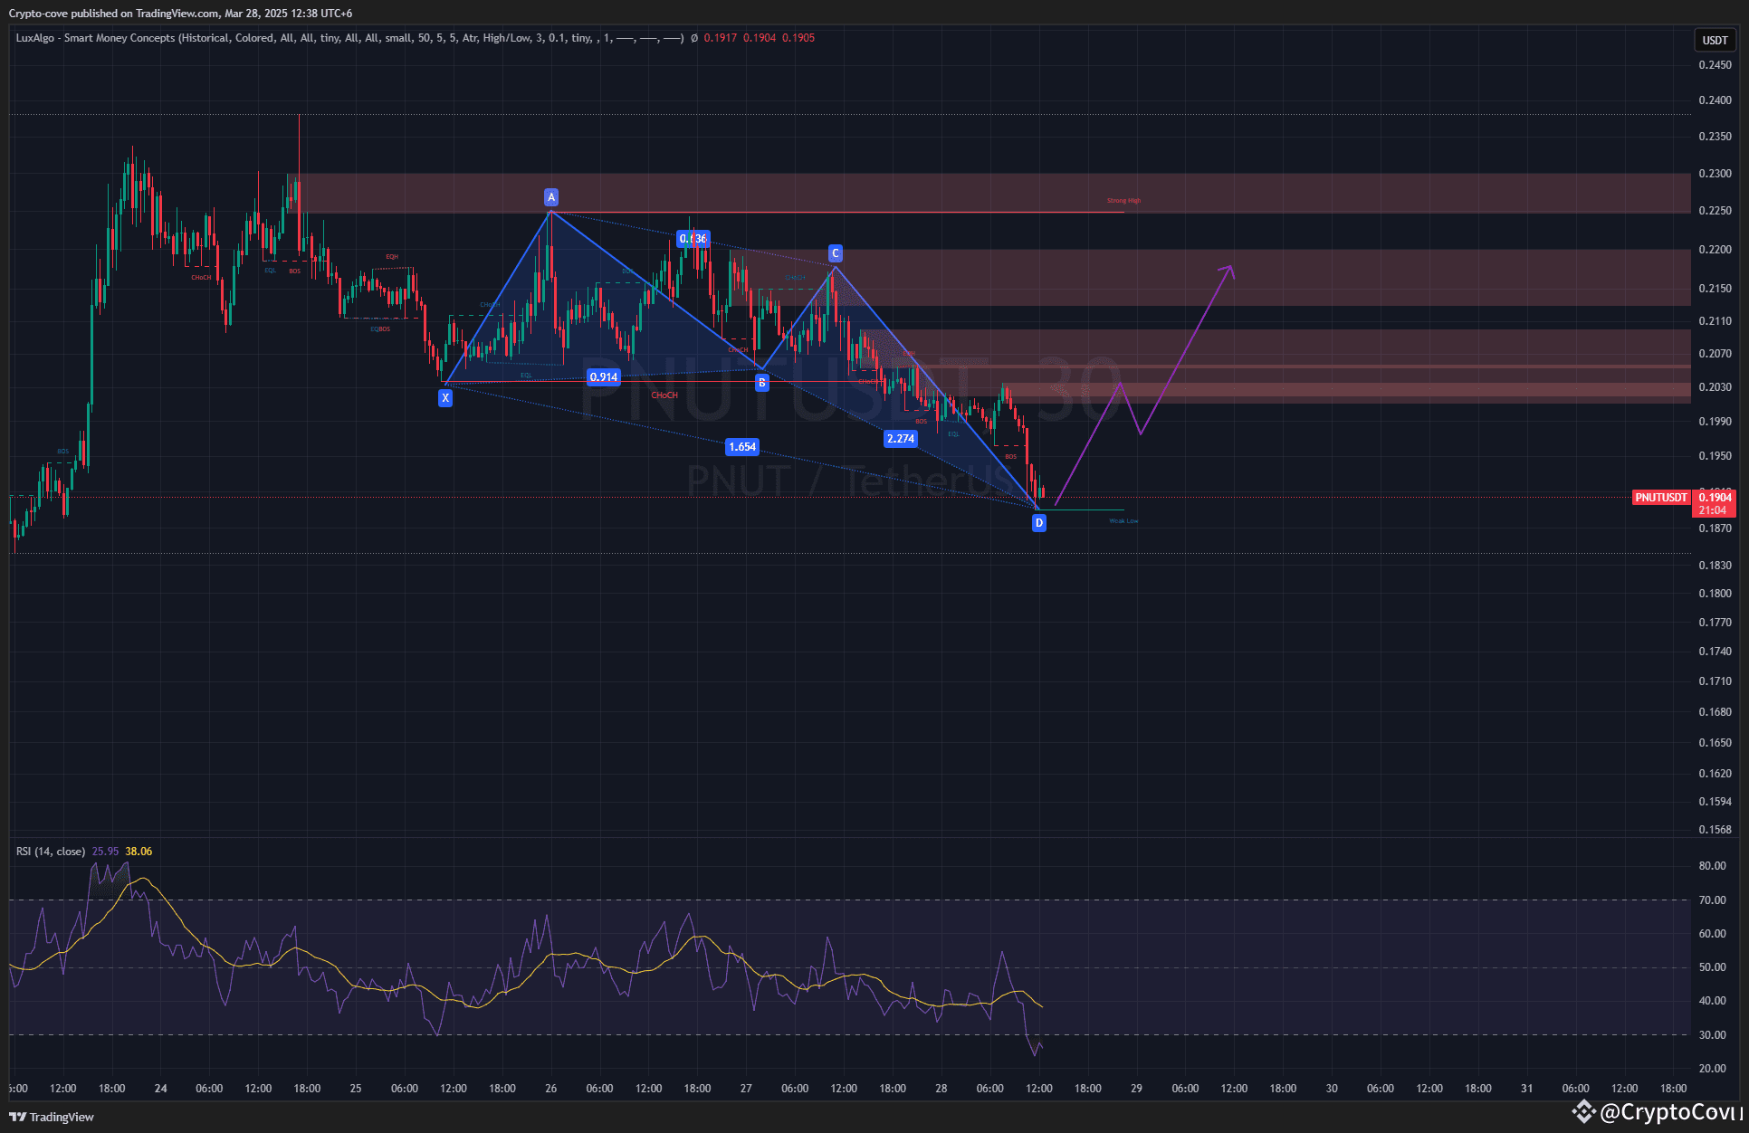Open the 0.736 Fibonacci ratio label

point(693,238)
